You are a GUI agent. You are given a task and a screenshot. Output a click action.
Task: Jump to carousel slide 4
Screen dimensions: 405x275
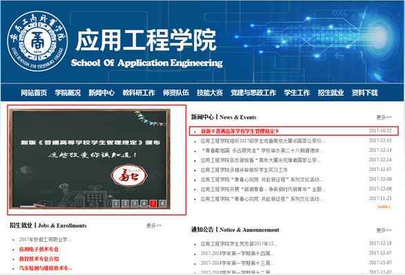pyautogui.click(x=144, y=203)
